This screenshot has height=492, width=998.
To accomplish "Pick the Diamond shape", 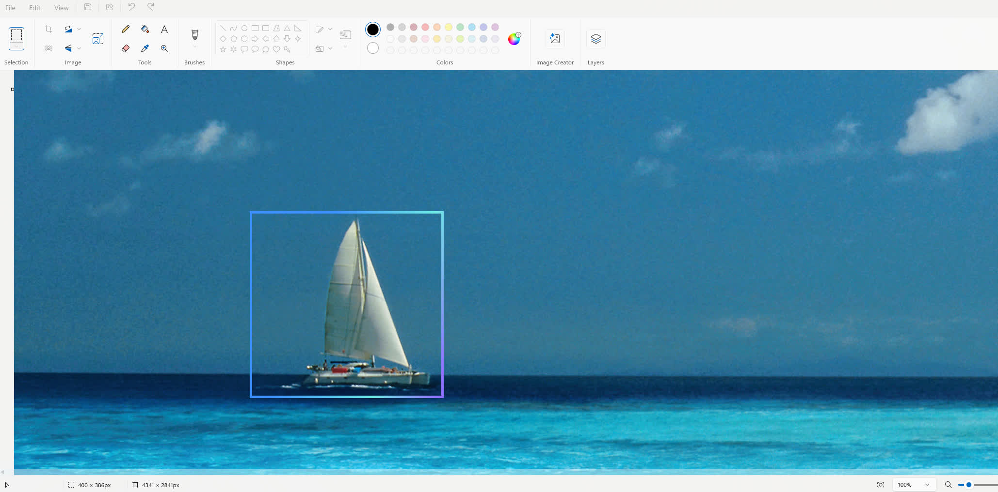I will coord(223,39).
